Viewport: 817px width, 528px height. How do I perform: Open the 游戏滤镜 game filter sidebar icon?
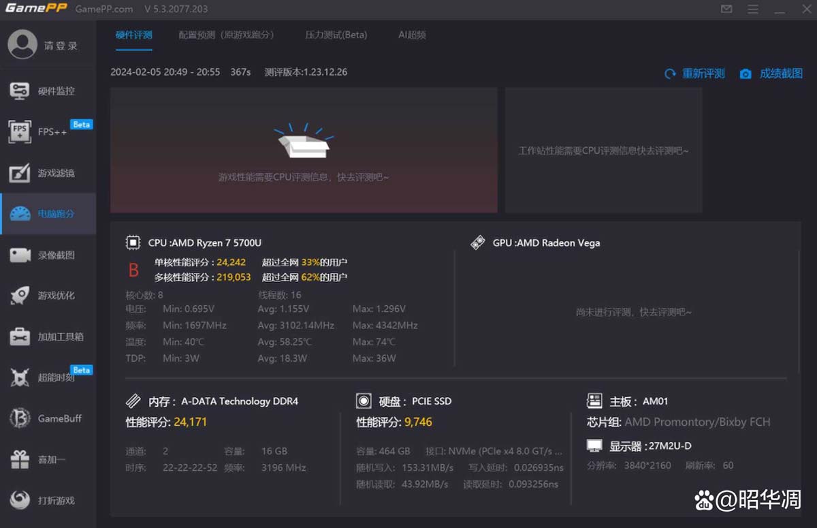coord(20,173)
